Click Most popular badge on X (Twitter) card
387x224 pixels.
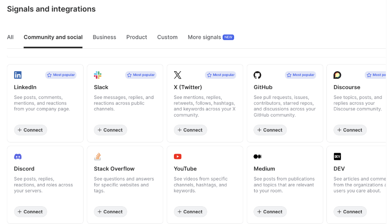pos(221,75)
